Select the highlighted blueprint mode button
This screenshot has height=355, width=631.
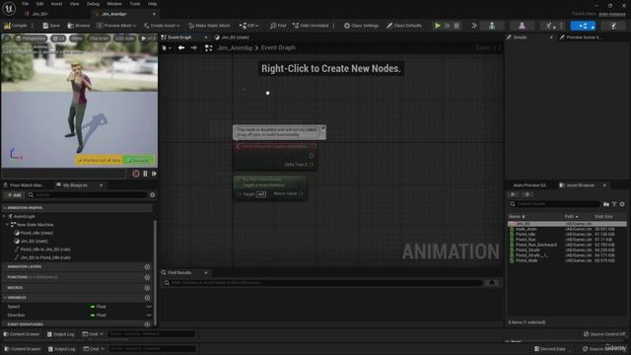583,26
